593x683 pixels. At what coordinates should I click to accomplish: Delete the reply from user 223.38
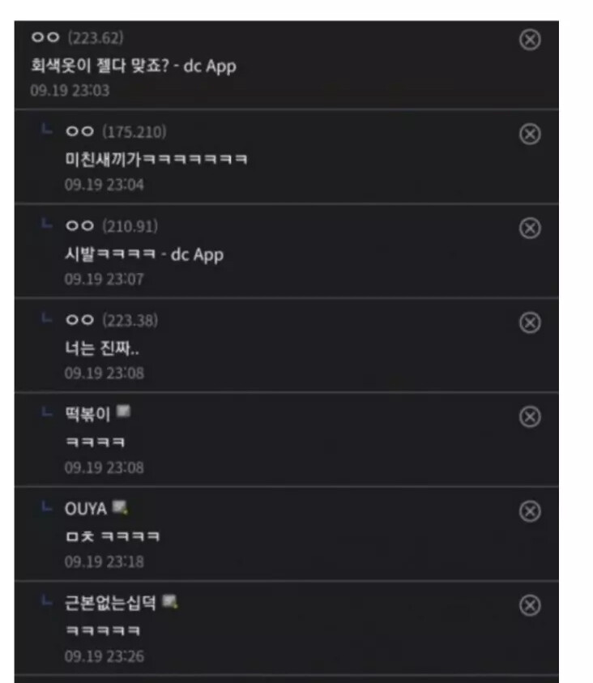(x=530, y=322)
